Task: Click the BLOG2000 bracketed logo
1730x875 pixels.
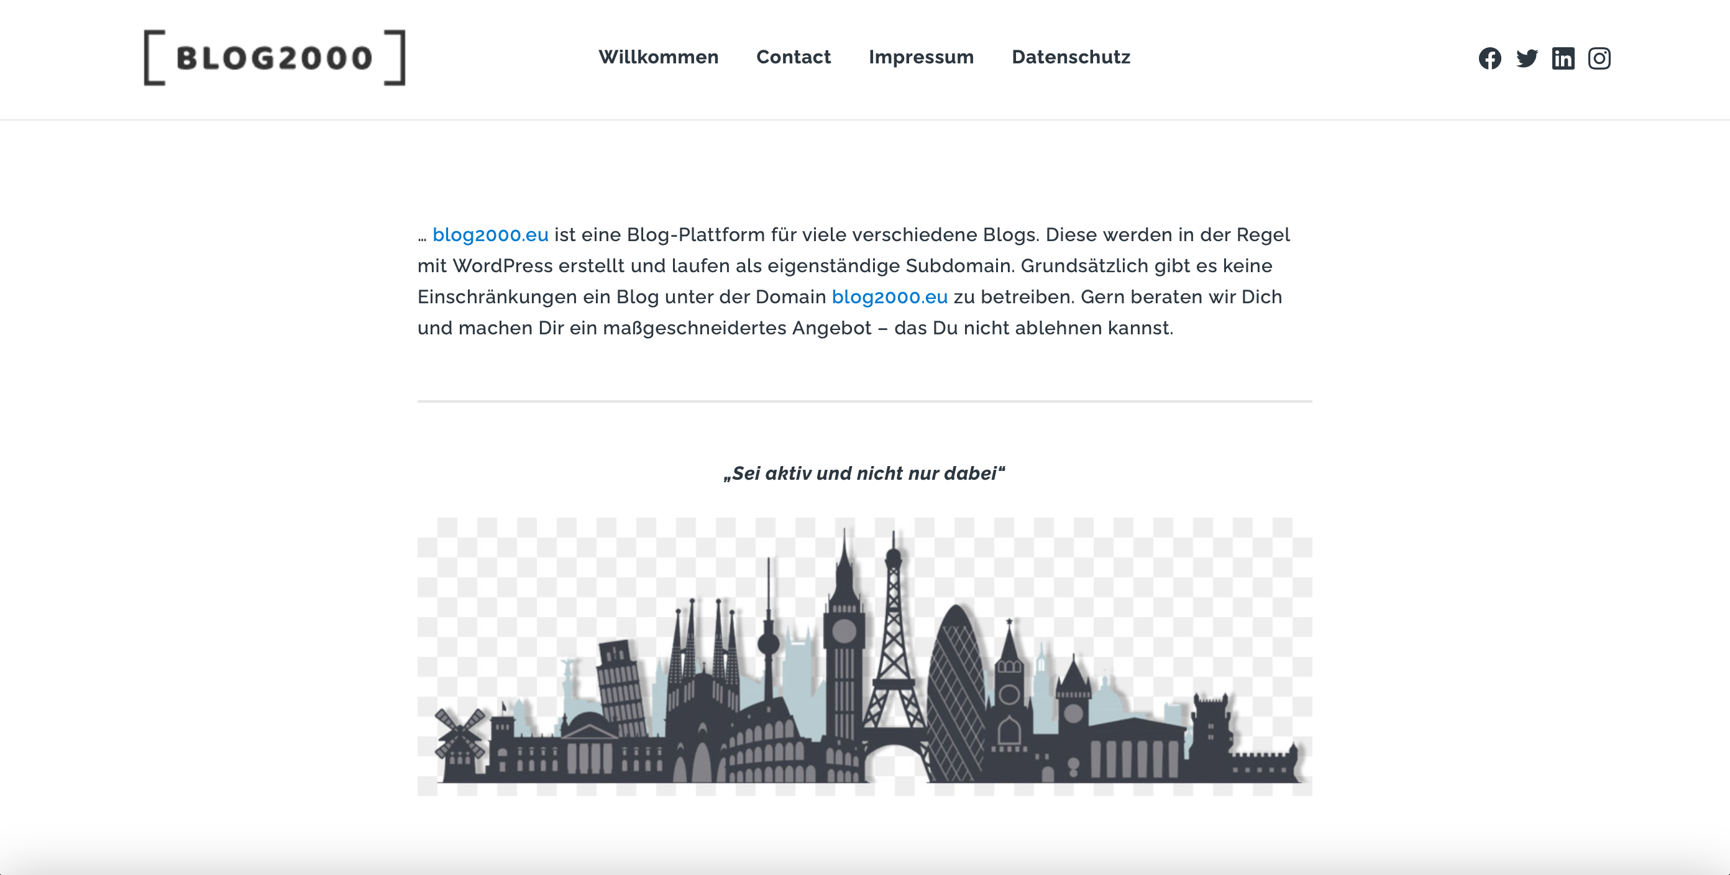Action: [x=275, y=58]
